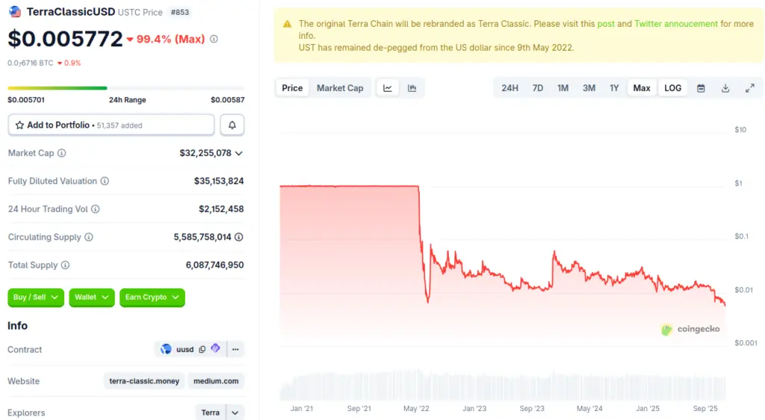The width and height of the screenshot is (765, 420).
Task: Switch to line chart view icon
Action: tap(388, 88)
